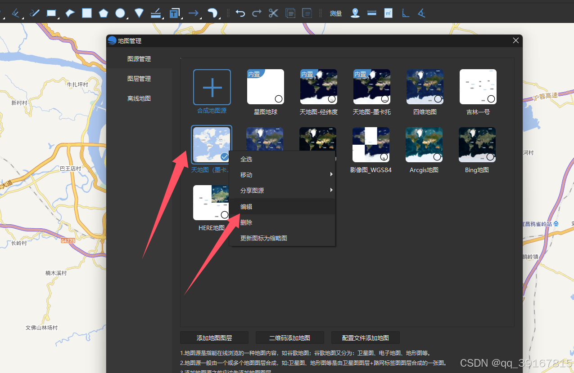The image size is (574, 373).
Task: Select the filled square drawing tool
Action: 87,13
